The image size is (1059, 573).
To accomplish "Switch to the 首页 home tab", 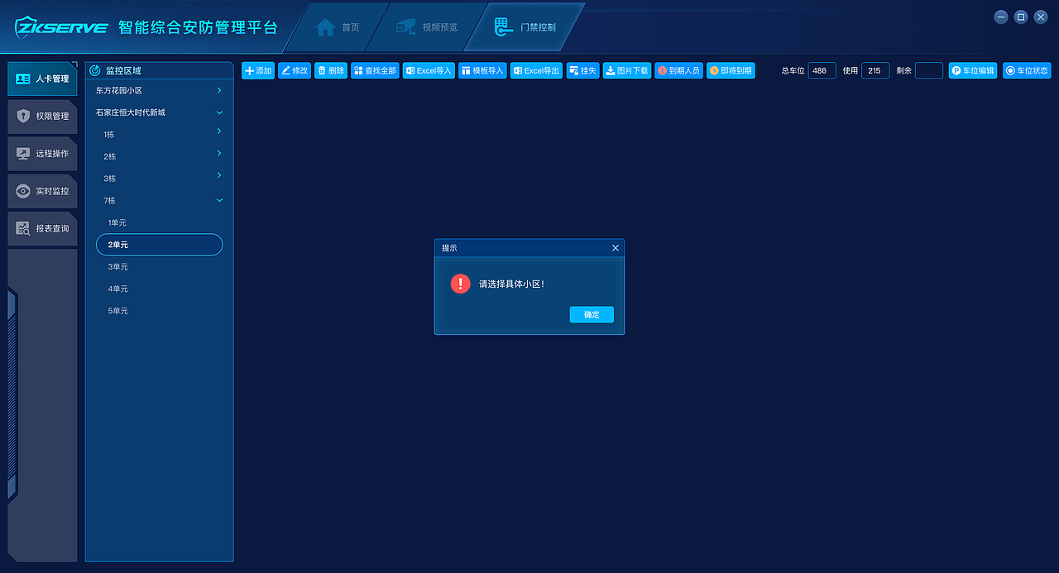I will 338,27.
